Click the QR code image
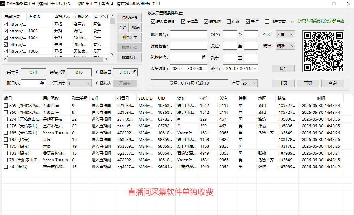This screenshot has width=354, height=215. pyautogui.click(x=323, y=51)
